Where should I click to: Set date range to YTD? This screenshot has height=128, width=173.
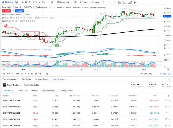click(27, 74)
